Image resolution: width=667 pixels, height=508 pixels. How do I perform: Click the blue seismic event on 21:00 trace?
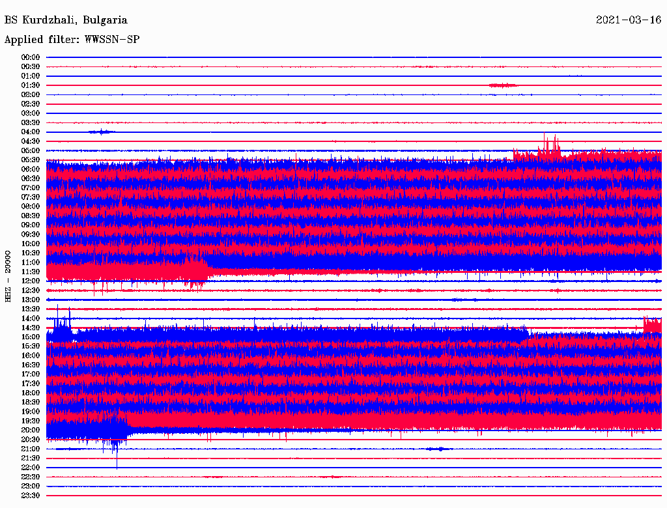pyautogui.click(x=440, y=449)
